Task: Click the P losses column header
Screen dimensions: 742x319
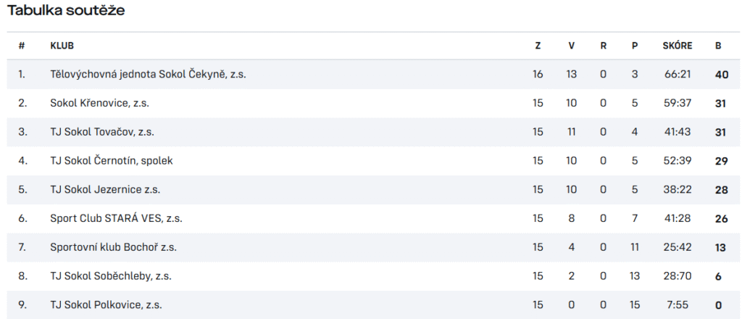Action: point(635,46)
